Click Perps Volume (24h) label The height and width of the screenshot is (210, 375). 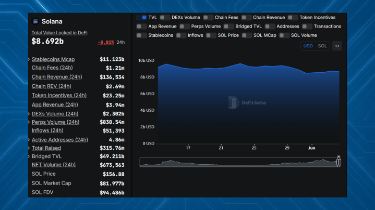pyautogui.click(x=55, y=122)
